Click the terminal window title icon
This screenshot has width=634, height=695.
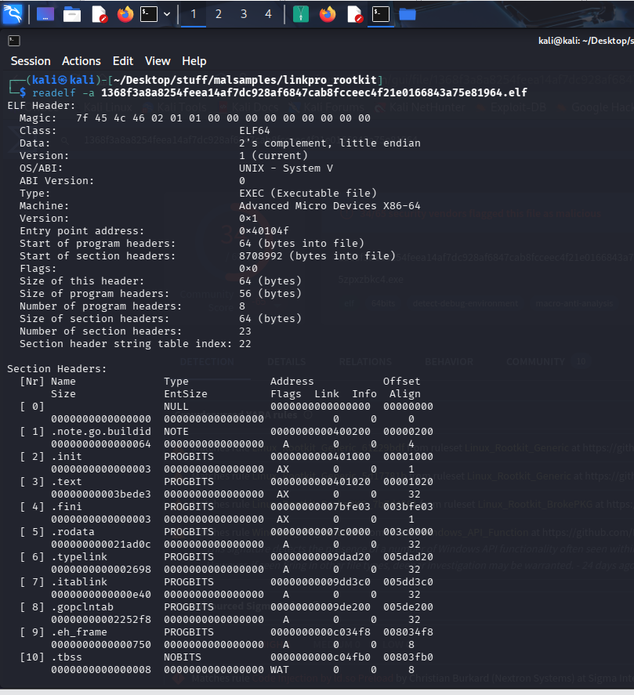coord(14,41)
